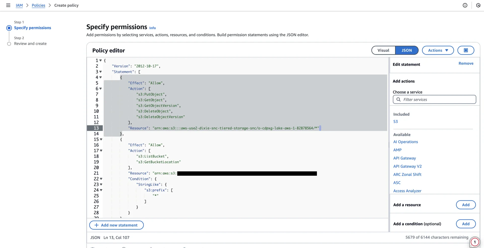This screenshot has width=484, height=248.
Task: Click the "s3:DeleteObjectVersion" action text
Action: point(161,117)
